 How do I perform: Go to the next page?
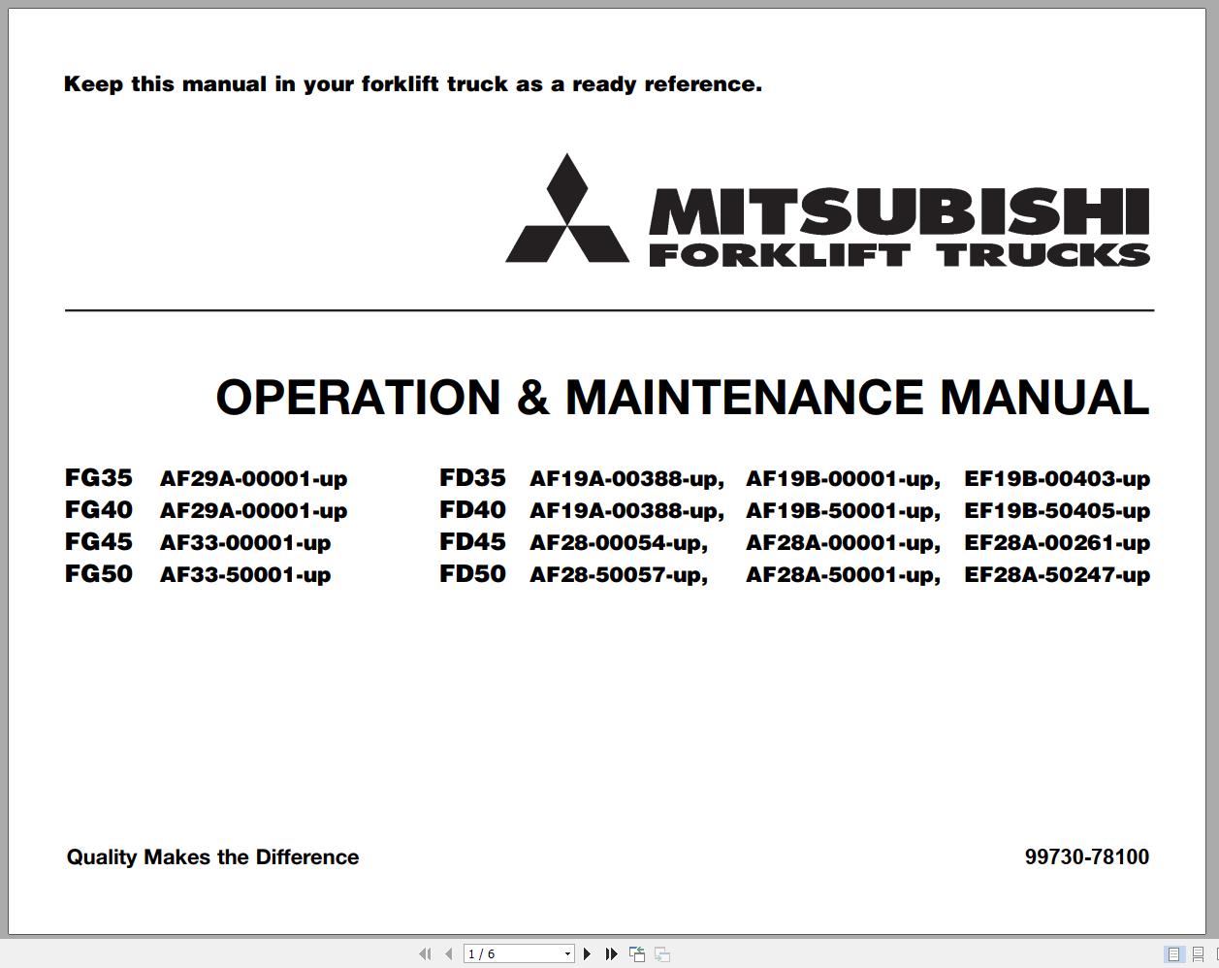587,954
